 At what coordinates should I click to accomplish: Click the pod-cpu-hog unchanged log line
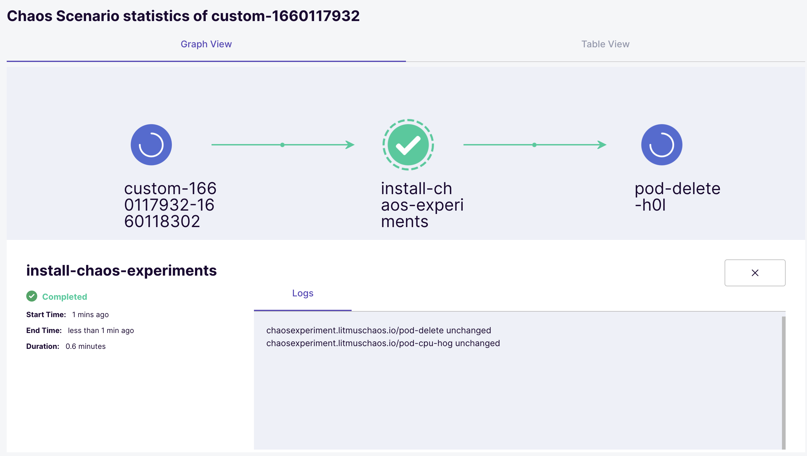[383, 343]
